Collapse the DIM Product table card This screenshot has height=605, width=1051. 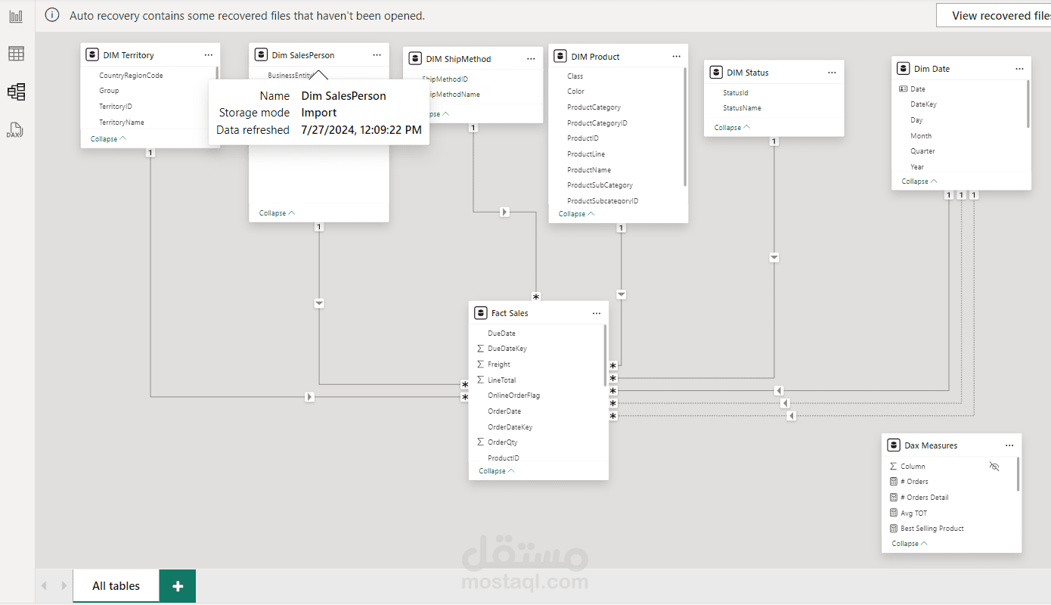pyautogui.click(x=576, y=214)
